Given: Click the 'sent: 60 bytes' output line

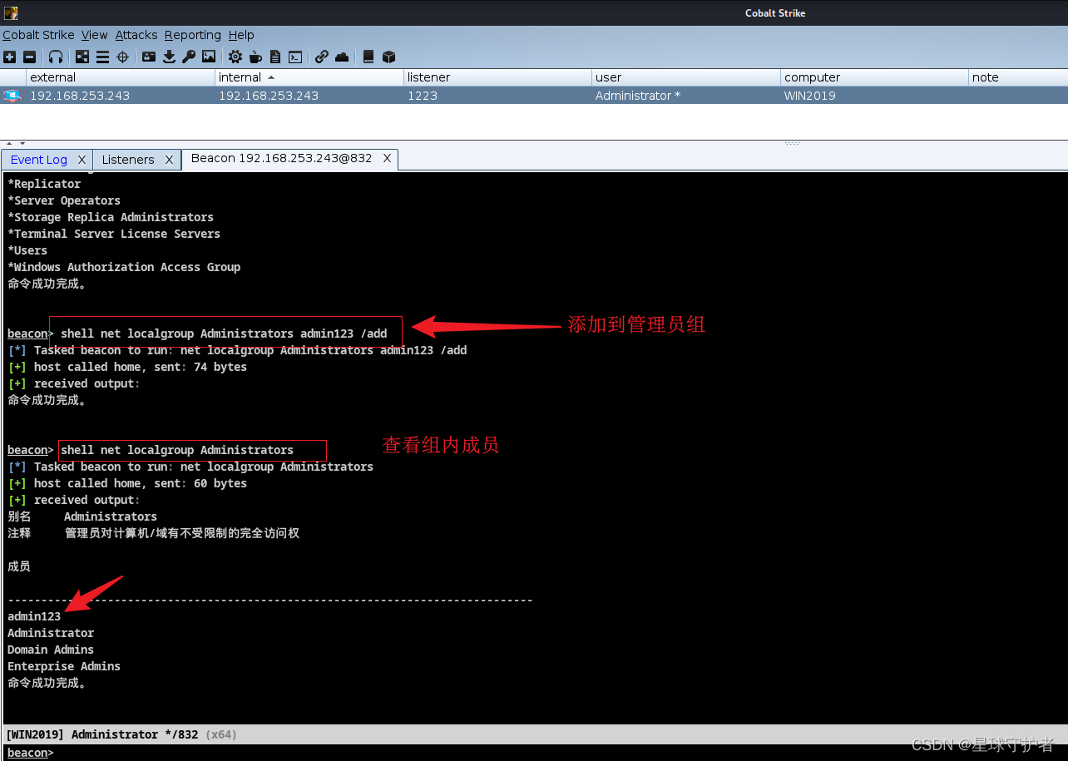Looking at the screenshot, I should click(127, 483).
